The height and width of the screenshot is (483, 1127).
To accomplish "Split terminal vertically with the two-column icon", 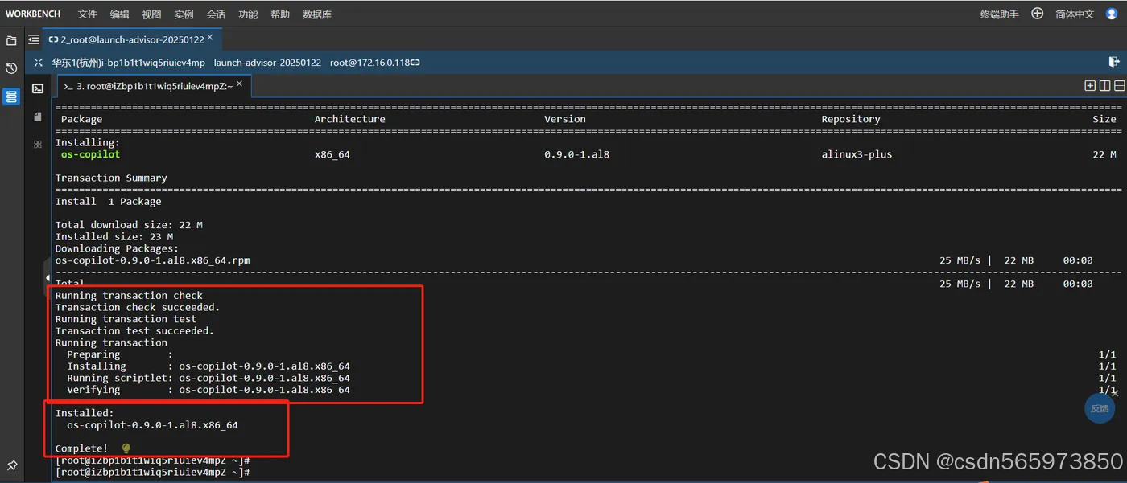I will pos(1104,85).
